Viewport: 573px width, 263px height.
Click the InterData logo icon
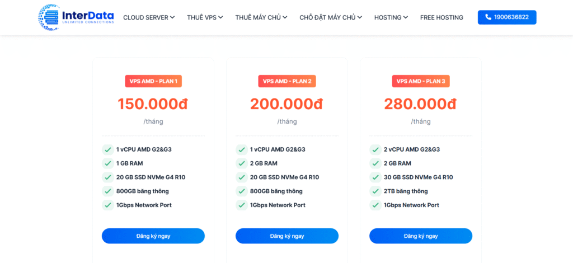49,17
